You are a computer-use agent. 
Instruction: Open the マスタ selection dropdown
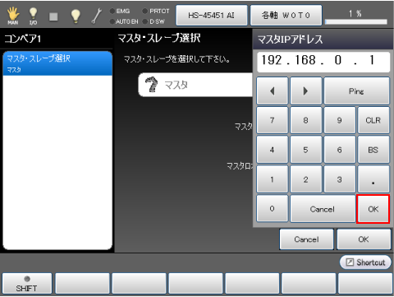coord(195,85)
